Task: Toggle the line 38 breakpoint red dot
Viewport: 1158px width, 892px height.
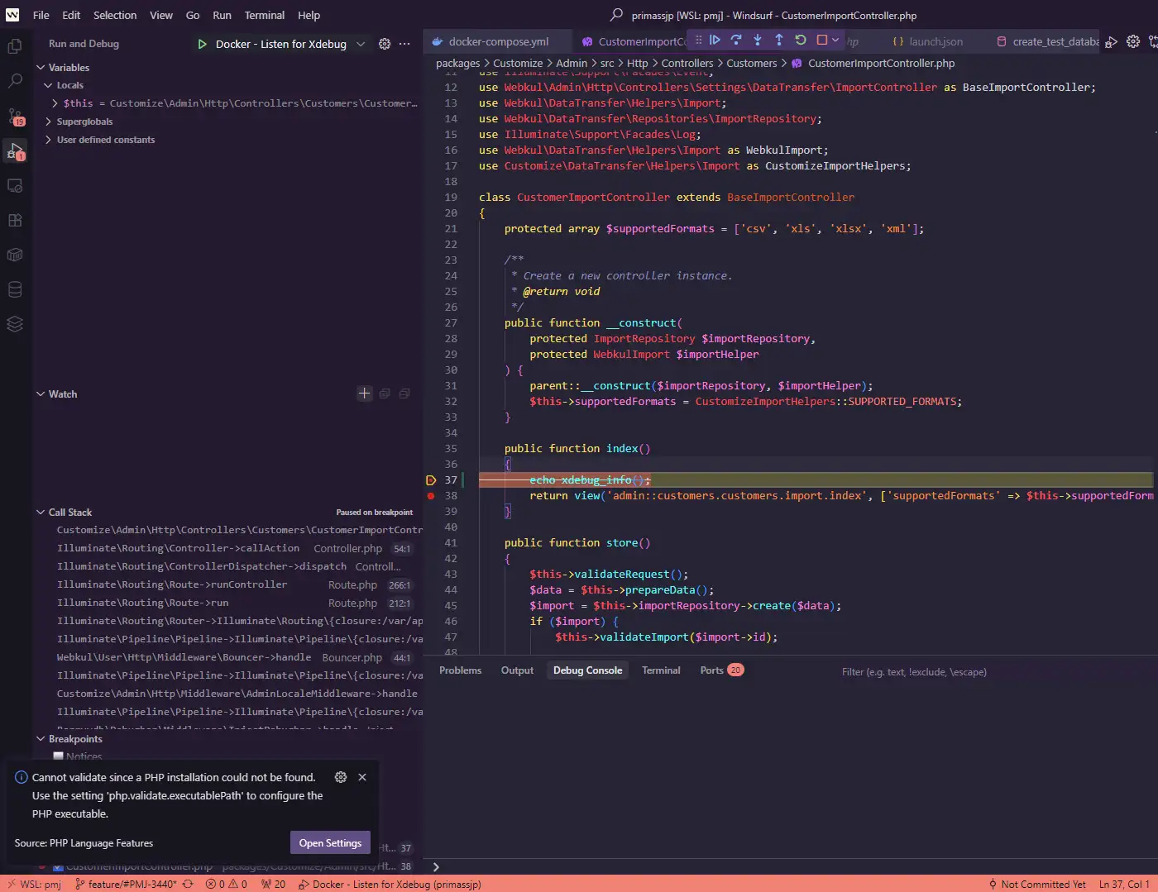Action: point(431,496)
